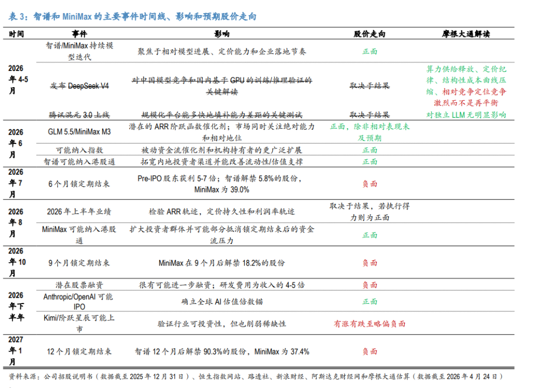The height and width of the screenshot is (388, 534).
Task: Click the red 有涨有跌至略偏负面 text
Action: pos(370,324)
